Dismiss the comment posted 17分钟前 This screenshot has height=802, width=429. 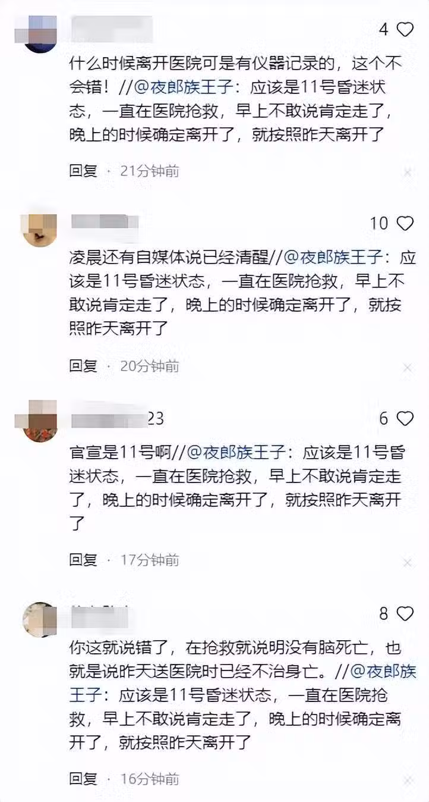pyautogui.click(x=408, y=562)
